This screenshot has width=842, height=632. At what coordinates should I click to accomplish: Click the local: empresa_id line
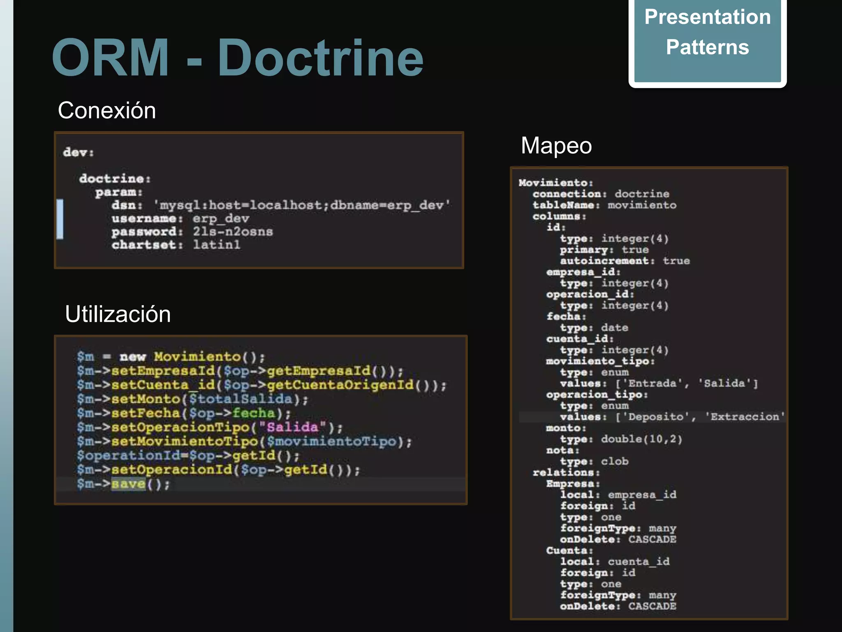point(618,495)
